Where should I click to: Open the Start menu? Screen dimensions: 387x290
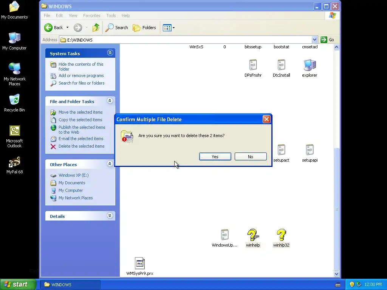click(x=18, y=285)
